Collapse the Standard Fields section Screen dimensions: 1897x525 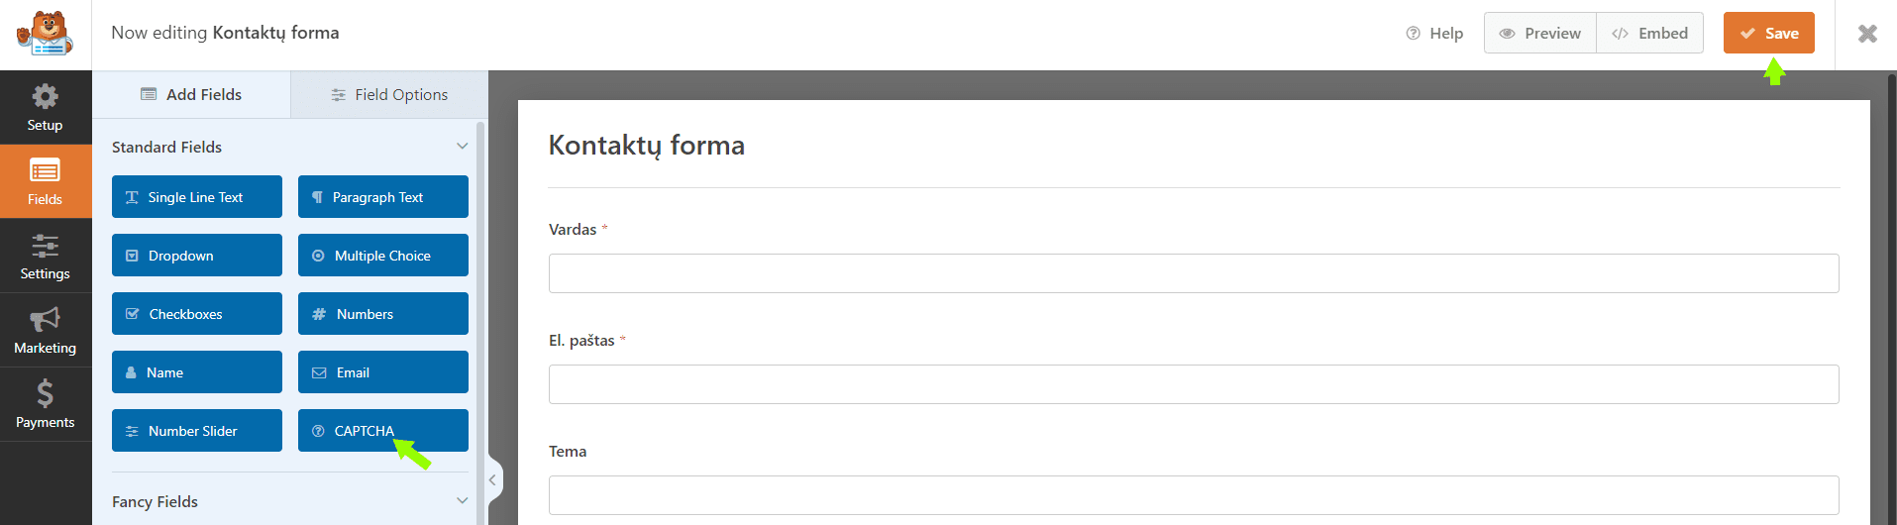coord(462,147)
